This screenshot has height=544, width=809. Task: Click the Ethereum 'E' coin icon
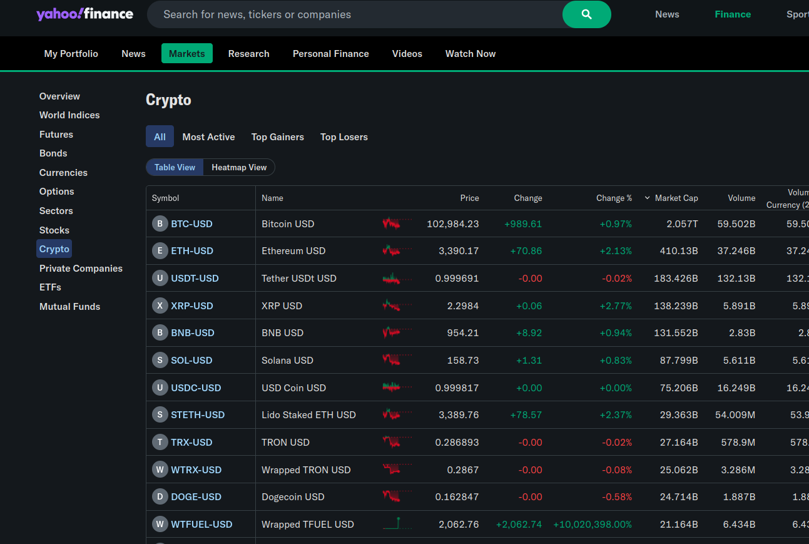pyautogui.click(x=160, y=251)
